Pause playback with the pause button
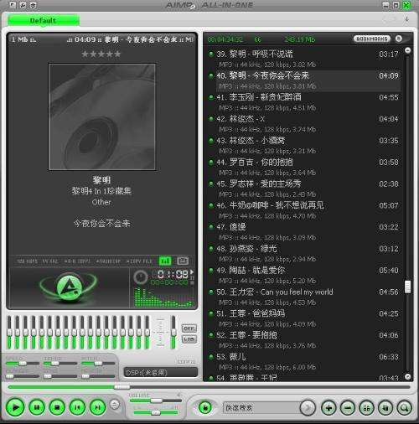This screenshot has width=419, height=424. click(37, 407)
